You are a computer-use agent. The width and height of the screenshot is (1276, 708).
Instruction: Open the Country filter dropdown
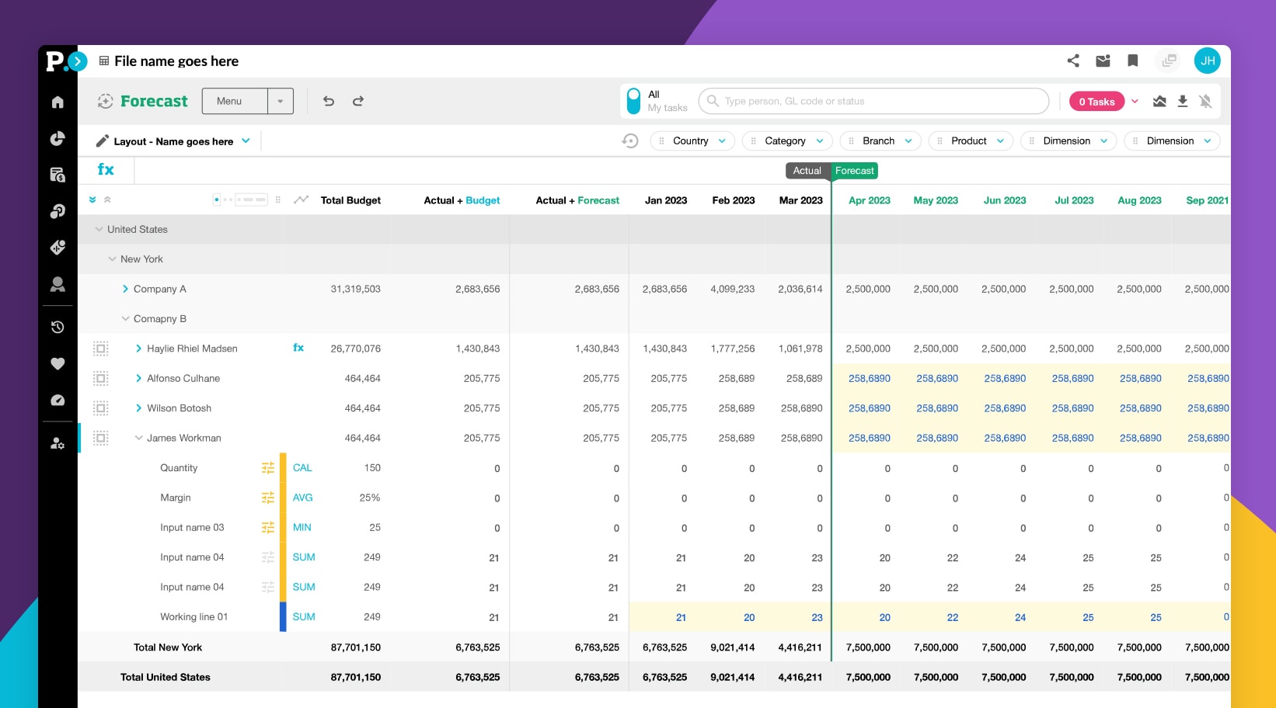click(x=692, y=141)
